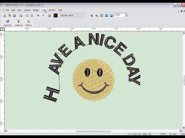Click the Save floppy disk icon
Image resolution: width=185 pixels, height=138 pixels.
tap(14, 16)
